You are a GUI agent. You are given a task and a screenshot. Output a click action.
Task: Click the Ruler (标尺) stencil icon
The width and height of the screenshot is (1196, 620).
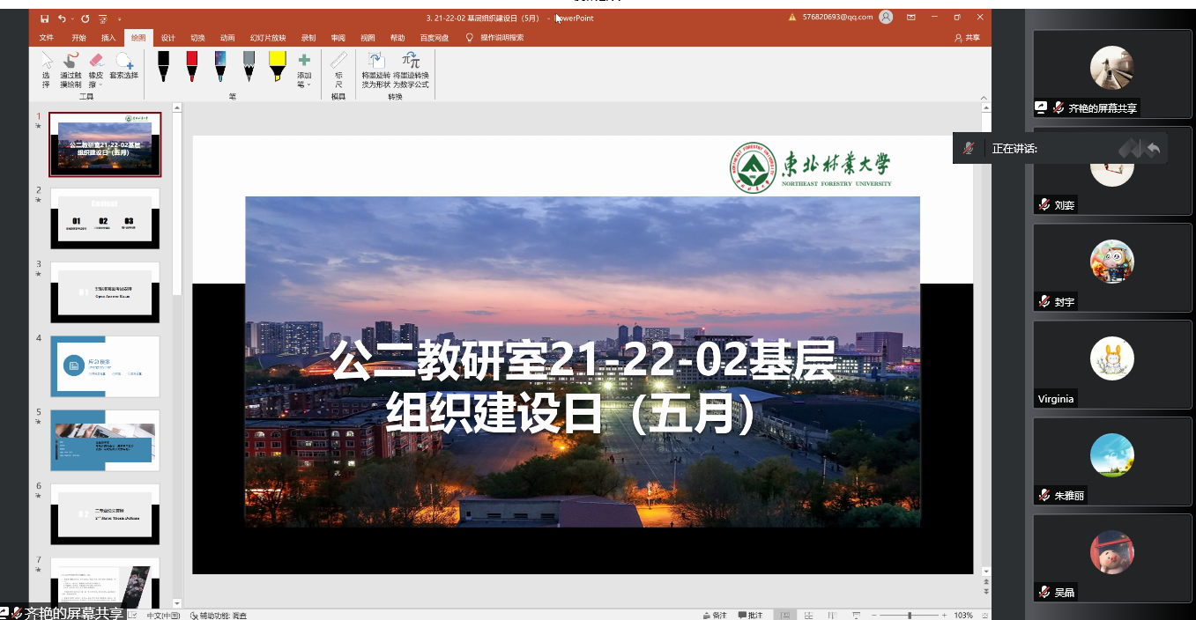point(338,69)
